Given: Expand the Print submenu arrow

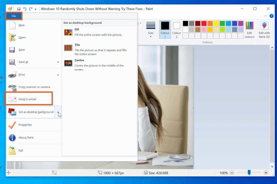Looking at the screenshot, I should pyautogui.click(x=58, y=75).
